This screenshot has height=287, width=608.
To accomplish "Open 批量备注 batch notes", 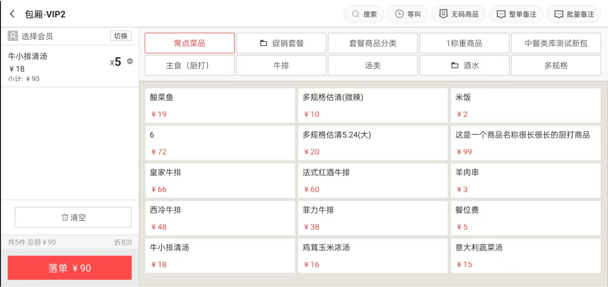I will click(574, 14).
